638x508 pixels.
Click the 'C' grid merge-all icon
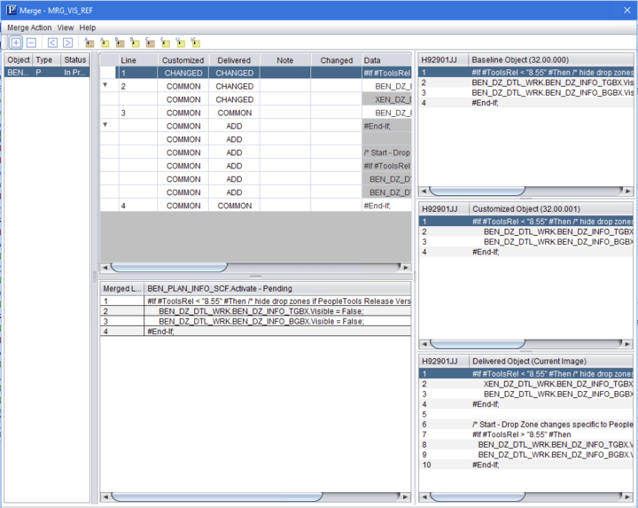pos(150,43)
